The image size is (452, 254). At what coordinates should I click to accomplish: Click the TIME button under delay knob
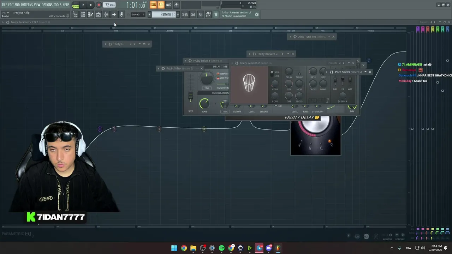pos(207,88)
